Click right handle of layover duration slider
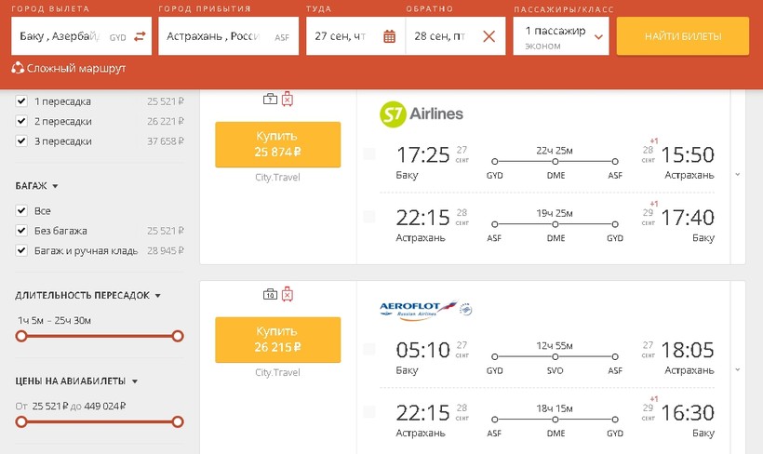Image resolution: width=763 pixels, height=454 pixels. 178,336
